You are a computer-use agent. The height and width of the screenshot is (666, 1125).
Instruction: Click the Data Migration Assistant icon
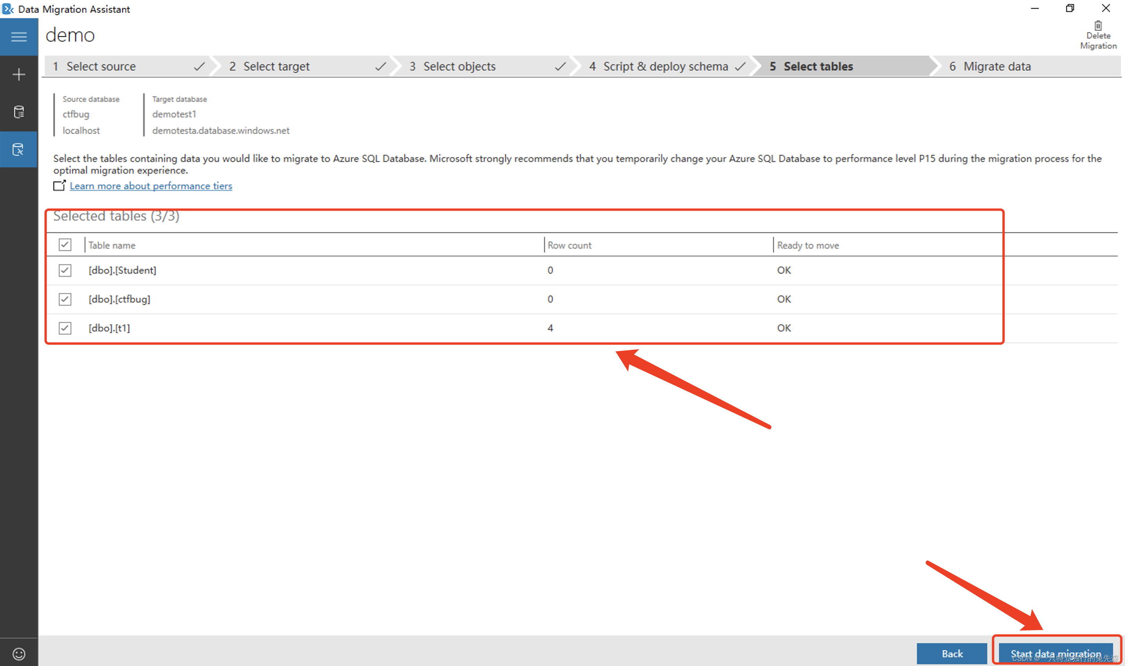click(8, 8)
